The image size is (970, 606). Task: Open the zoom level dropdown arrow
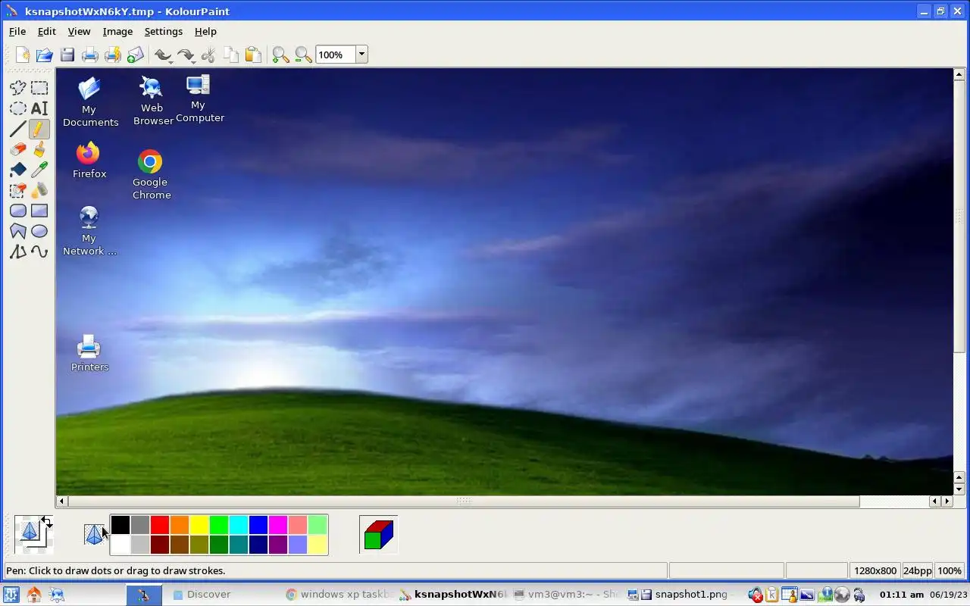coord(361,55)
